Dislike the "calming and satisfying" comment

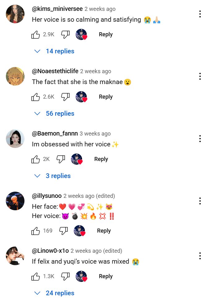point(65,34)
